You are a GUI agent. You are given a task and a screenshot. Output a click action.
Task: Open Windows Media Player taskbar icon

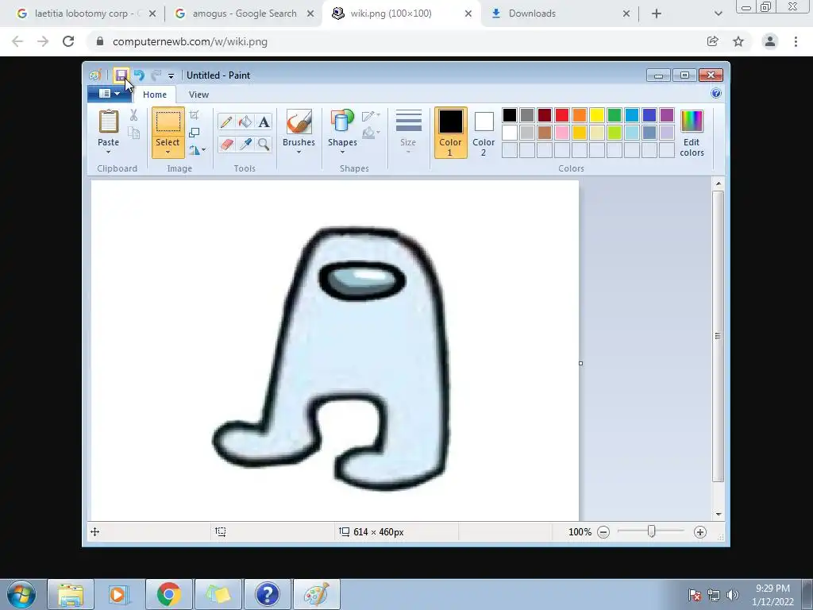(118, 594)
